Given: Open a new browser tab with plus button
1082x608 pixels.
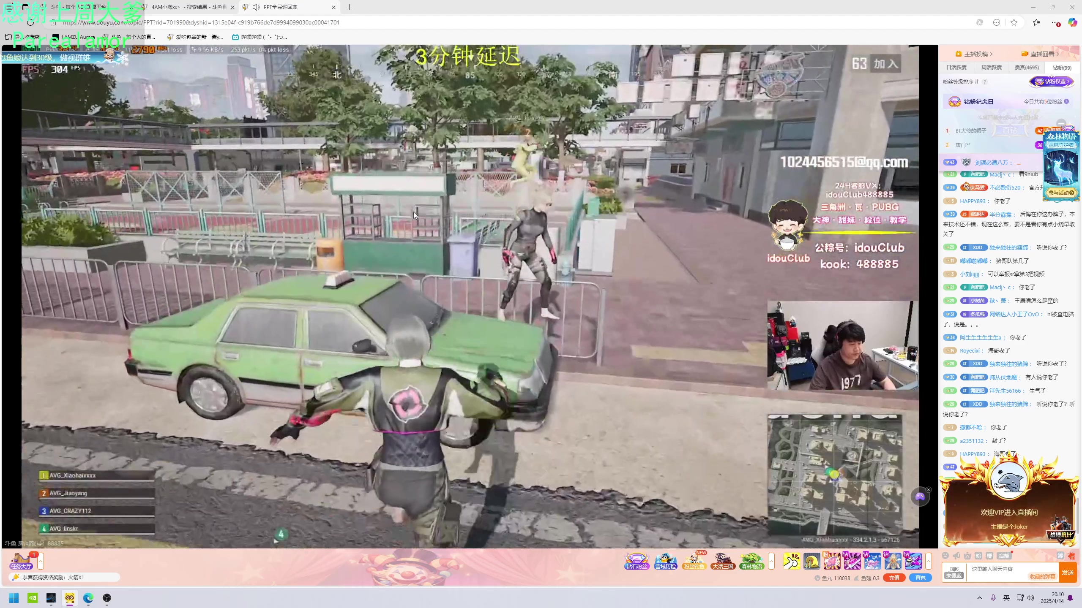Looking at the screenshot, I should (349, 7).
